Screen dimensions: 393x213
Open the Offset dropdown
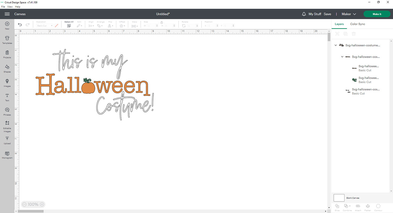click(x=122, y=24)
